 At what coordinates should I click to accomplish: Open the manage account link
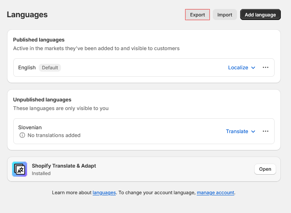click(x=215, y=193)
